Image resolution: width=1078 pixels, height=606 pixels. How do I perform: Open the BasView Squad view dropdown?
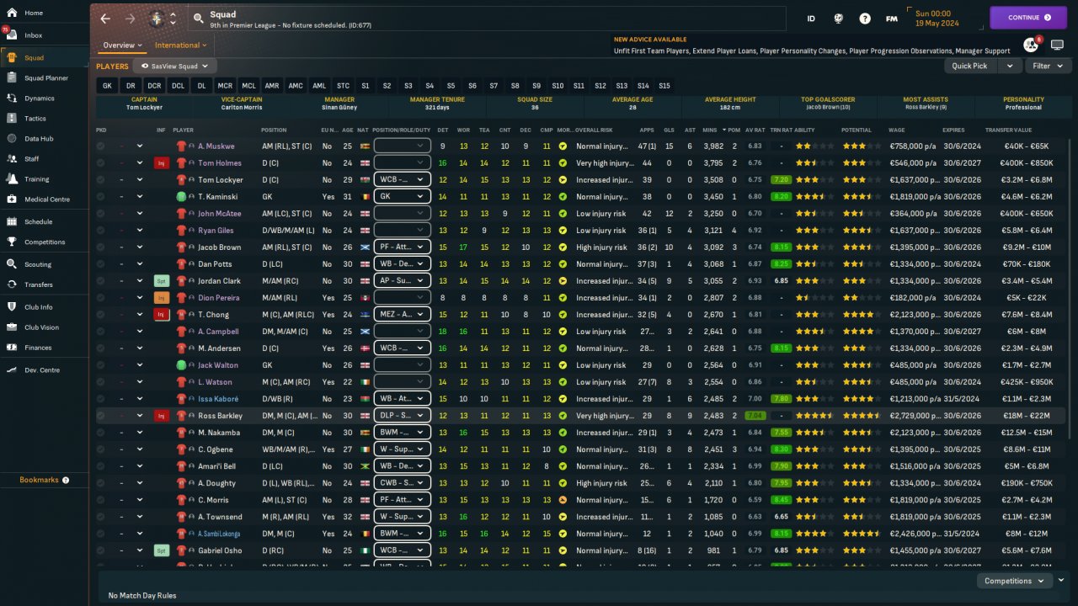pos(174,66)
